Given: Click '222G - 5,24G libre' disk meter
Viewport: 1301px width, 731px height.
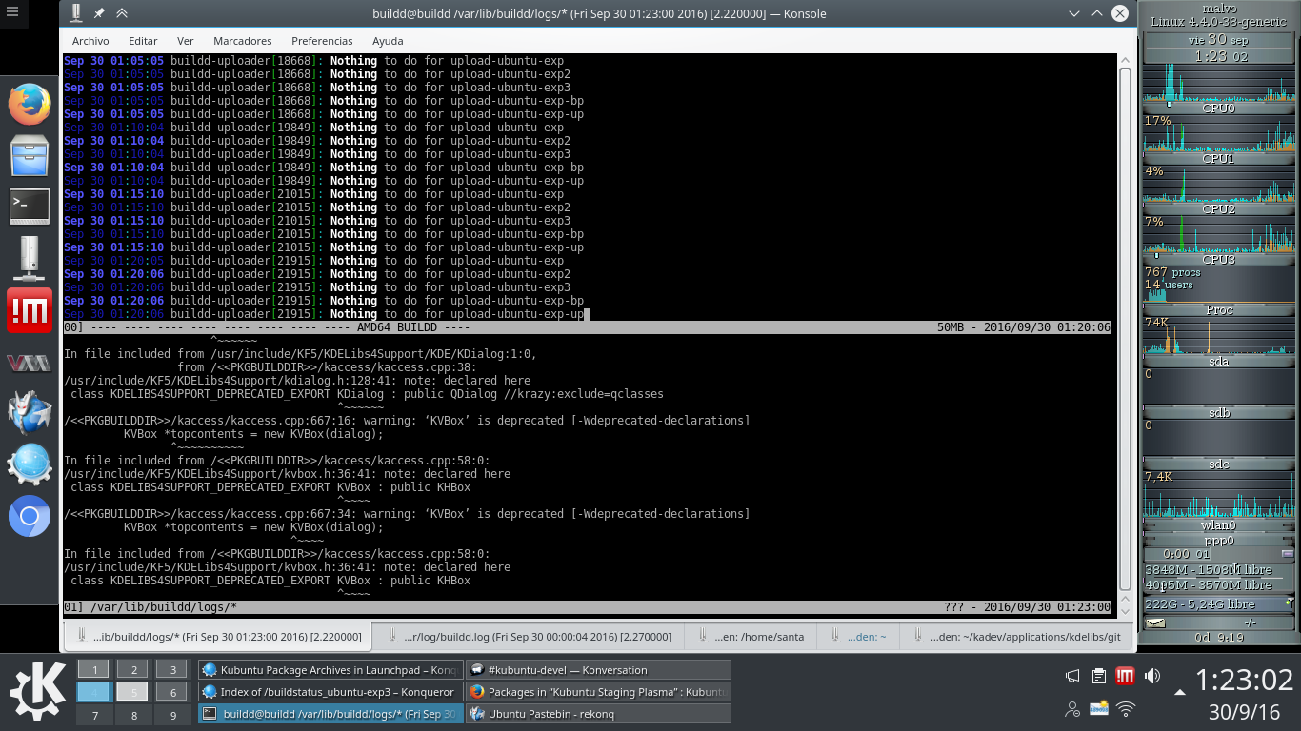Looking at the screenshot, I should tap(1218, 604).
